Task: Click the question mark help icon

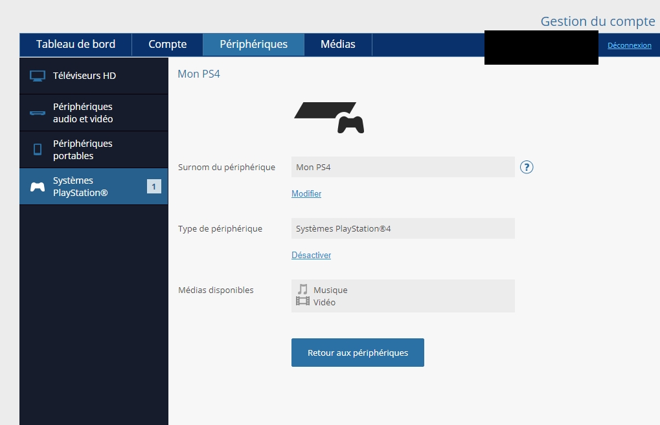Action: (527, 168)
